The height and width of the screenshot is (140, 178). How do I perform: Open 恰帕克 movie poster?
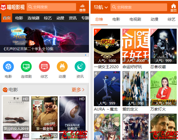(72, 114)
